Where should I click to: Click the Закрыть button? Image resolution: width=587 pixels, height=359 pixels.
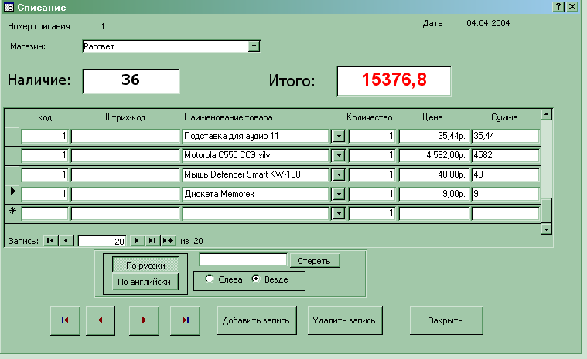(445, 320)
